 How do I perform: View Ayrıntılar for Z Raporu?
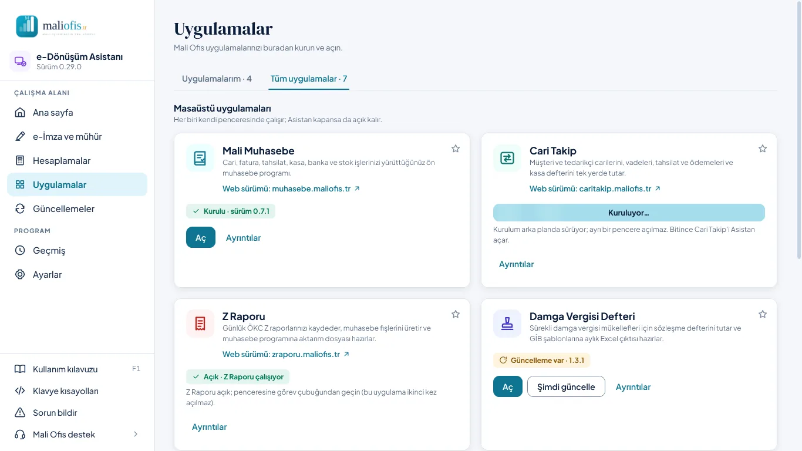210,427
